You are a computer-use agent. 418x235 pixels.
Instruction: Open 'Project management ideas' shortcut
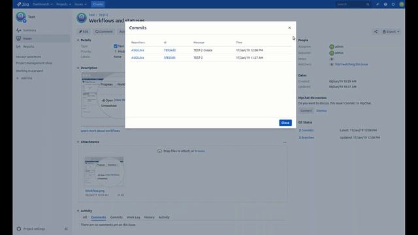click(x=34, y=63)
